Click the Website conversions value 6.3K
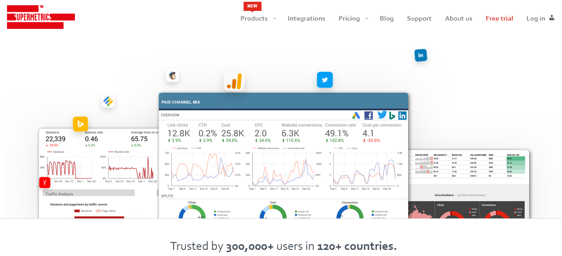The image size is (562, 256). coord(290,133)
